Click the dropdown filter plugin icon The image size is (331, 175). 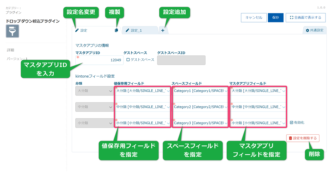click(13, 31)
